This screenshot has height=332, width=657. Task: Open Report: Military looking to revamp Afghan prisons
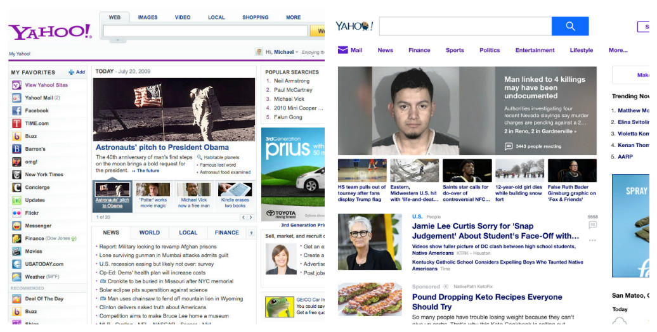[158, 246]
